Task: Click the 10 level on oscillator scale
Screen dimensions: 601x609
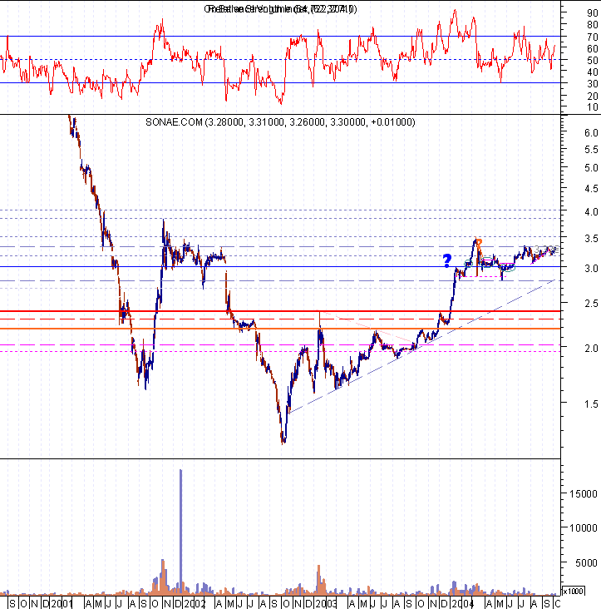Action: (592, 106)
